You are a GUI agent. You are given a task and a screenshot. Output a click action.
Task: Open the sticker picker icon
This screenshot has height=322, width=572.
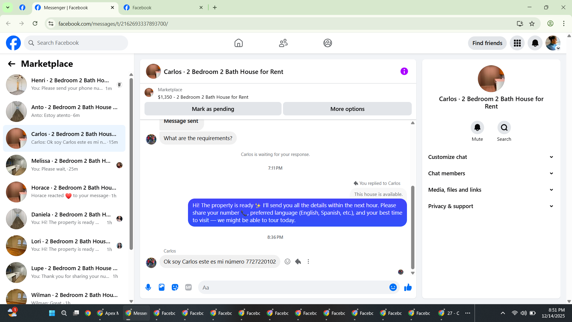pyautogui.click(x=175, y=287)
